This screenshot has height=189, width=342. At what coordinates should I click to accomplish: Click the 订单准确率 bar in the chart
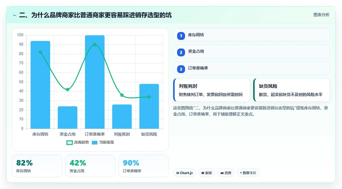click(x=95, y=82)
